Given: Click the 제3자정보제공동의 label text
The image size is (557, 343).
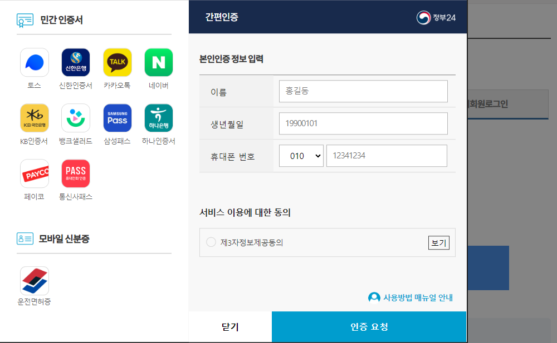Looking at the screenshot, I should coord(252,242).
